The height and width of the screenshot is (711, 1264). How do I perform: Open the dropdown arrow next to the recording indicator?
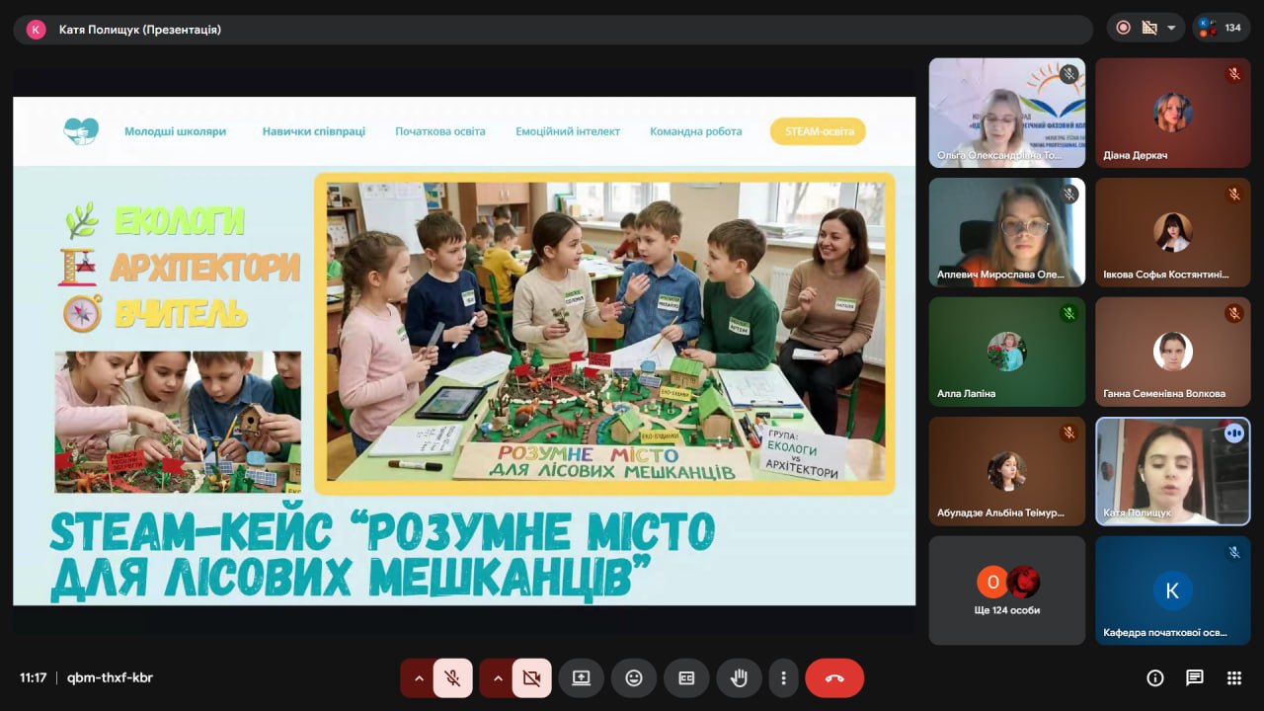click(1171, 28)
